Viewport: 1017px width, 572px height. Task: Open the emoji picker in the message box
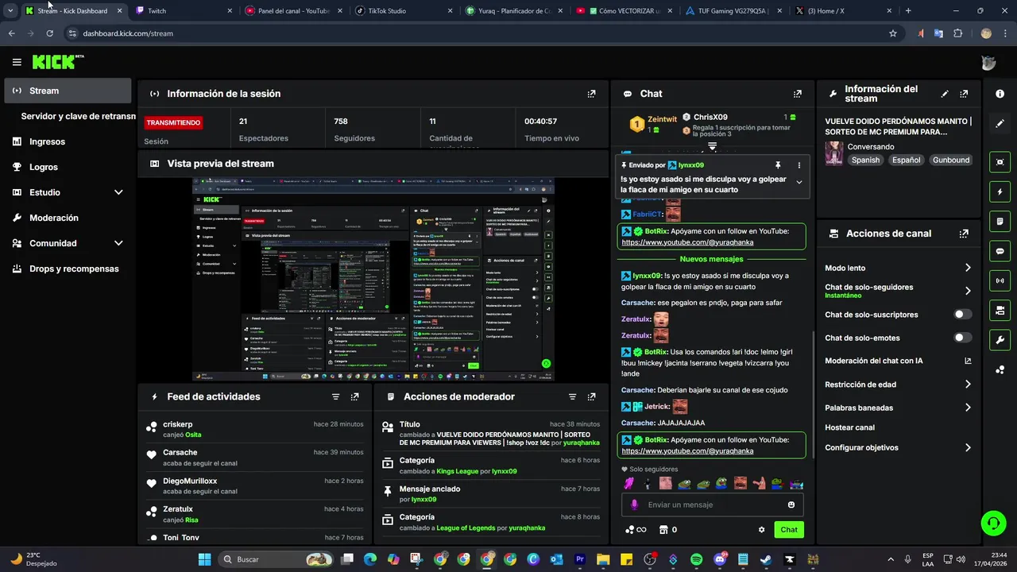click(791, 504)
